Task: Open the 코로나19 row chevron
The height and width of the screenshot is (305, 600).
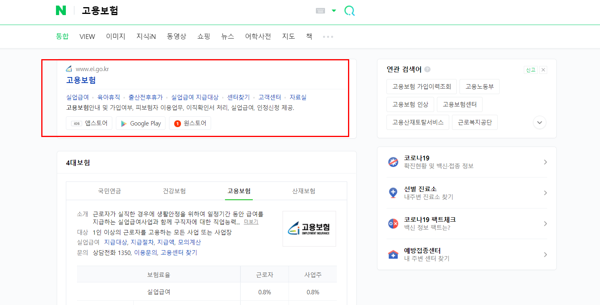Action: click(x=546, y=162)
